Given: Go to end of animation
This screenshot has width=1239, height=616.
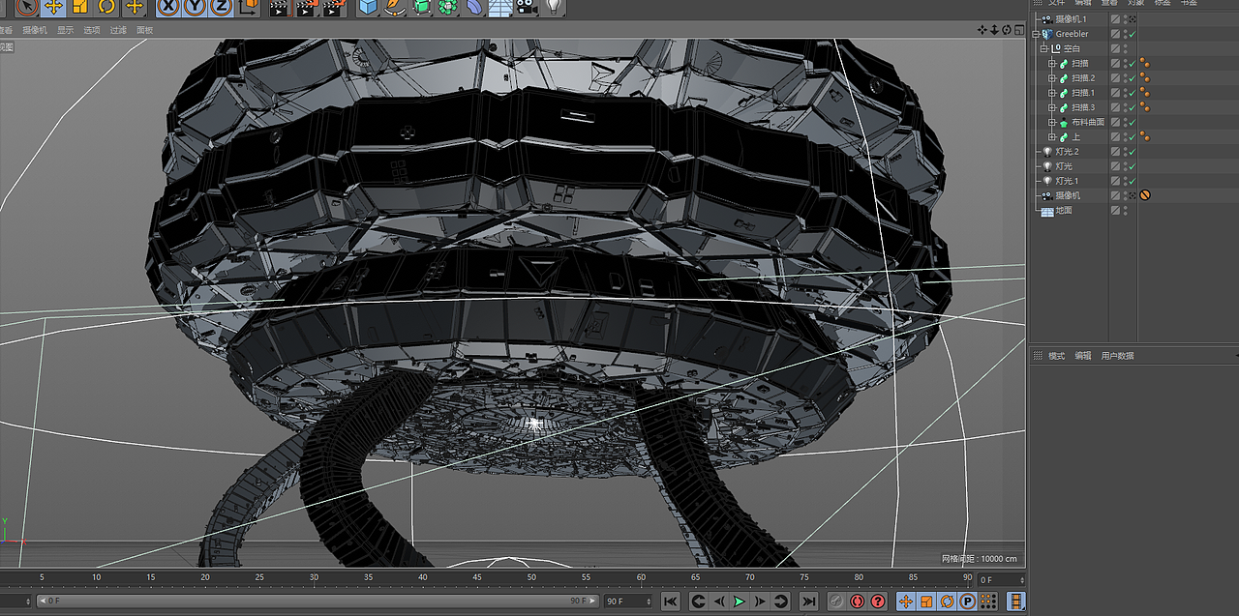Looking at the screenshot, I should 808,601.
